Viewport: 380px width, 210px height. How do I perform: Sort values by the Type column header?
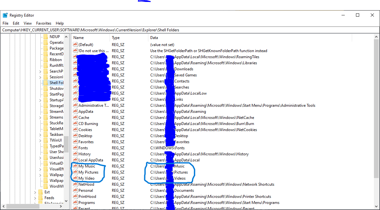[128, 38]
